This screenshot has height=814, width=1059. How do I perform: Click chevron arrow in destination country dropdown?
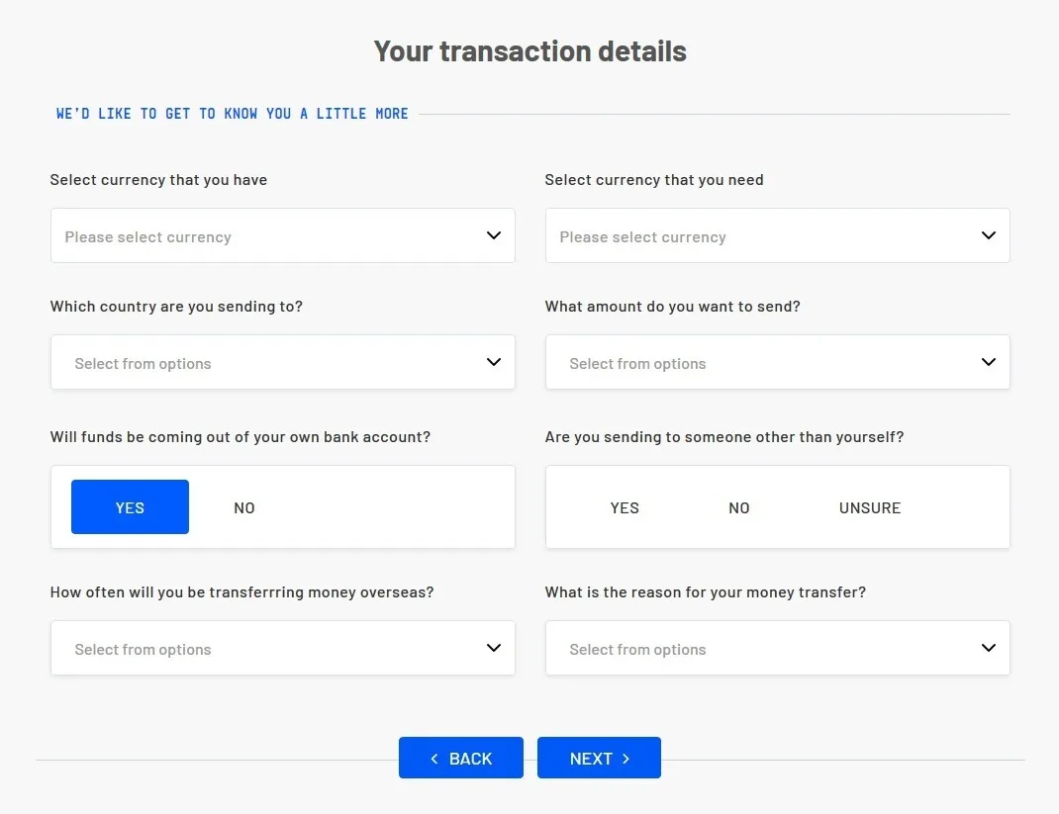coord(494,362)
